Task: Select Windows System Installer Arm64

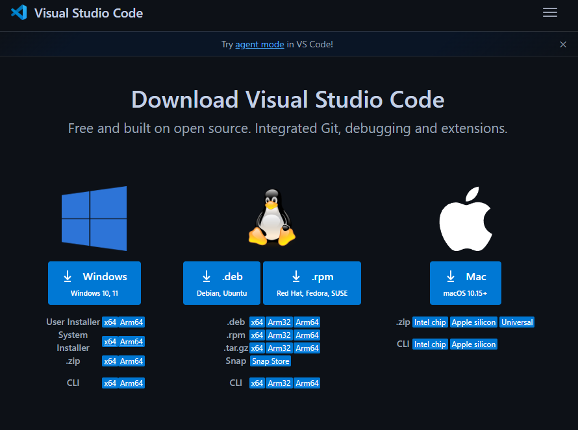Action: pyautogui.click(x=131, y=342)
